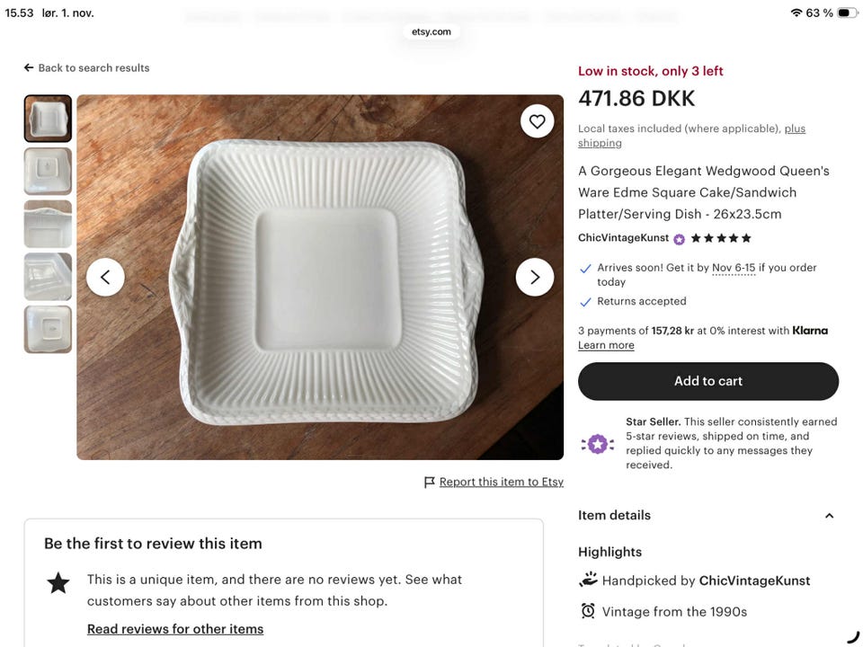The width and height of the screenshot is (863, 647).
Task: Open the fifth product thumbnail
Action: tap(48, 329)
